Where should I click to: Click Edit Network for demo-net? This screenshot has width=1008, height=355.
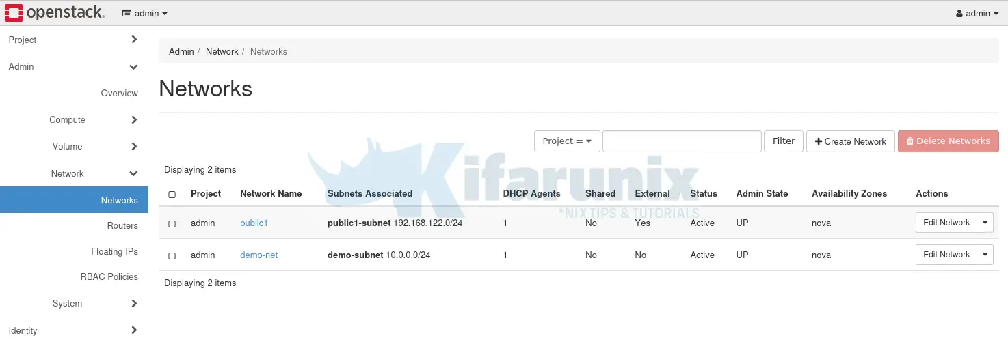(946, 255)
